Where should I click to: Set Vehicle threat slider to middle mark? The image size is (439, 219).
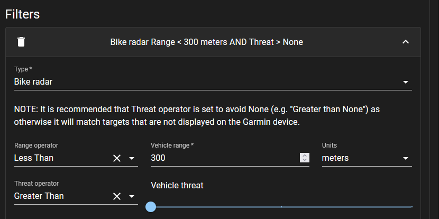pyautogui.click(x=281, y=206)
